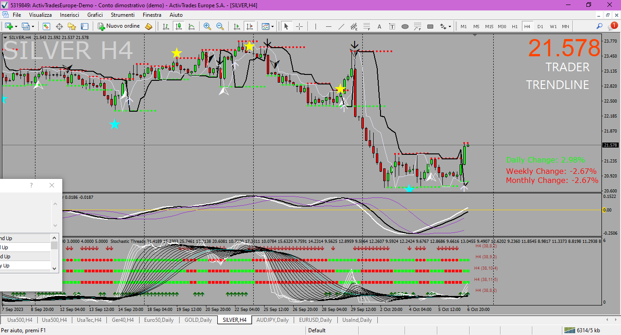Select the rectangle drawing tool
621x335 pixels.
(x=430, y=26)
